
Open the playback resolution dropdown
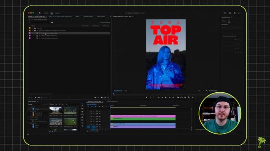[201, 91]
